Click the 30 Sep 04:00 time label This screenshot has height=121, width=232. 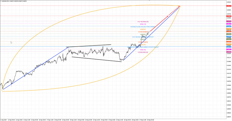pos(151,120)
